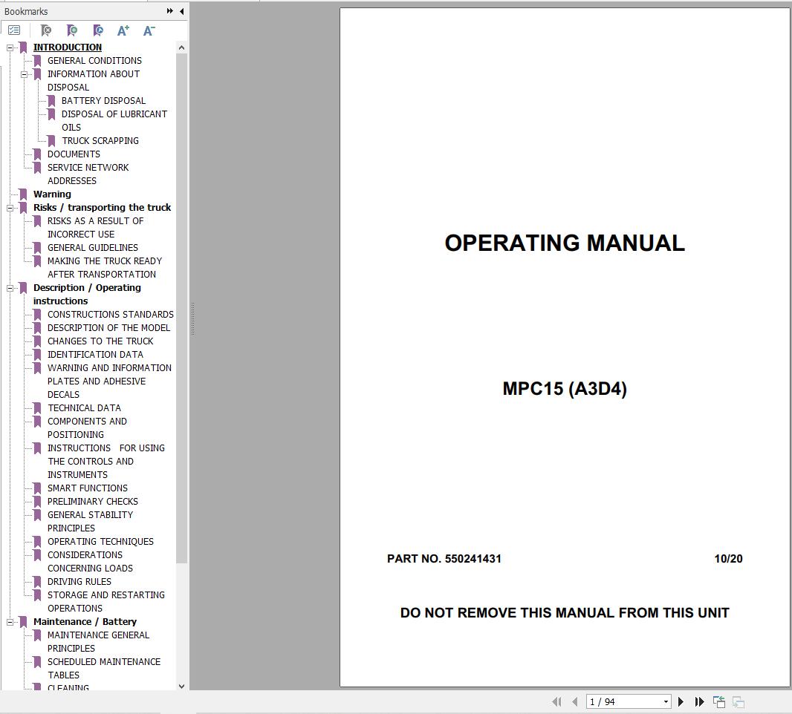This screenshot has height=714, width=792.
Task: Open the Risks / transporting the truck bookmark
Action: 102,207
